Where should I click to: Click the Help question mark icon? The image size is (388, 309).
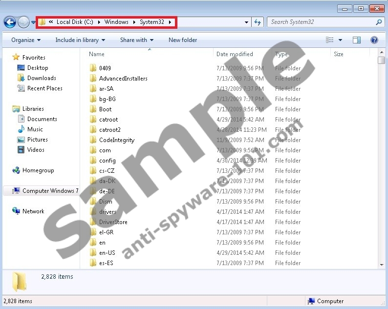pos(374,40)
